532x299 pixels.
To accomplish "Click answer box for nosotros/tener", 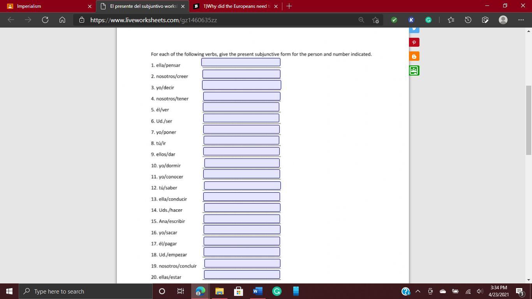I will [242, 96].
